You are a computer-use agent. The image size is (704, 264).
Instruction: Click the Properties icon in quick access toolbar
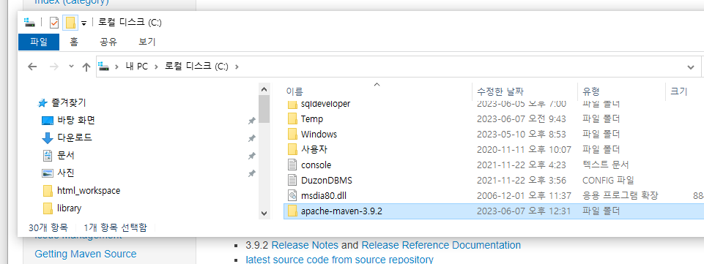(x=54, y=23)
